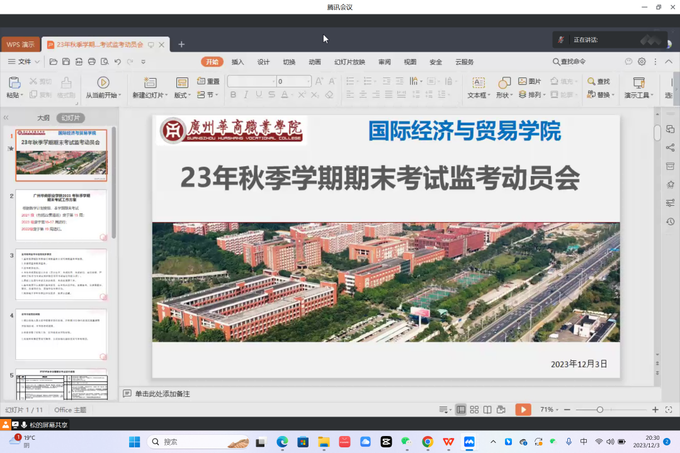The width and height of the screenshot is (680, 453).
Task: Open the 演示工具 presentation tools icon
Action: tap(638, 83)
